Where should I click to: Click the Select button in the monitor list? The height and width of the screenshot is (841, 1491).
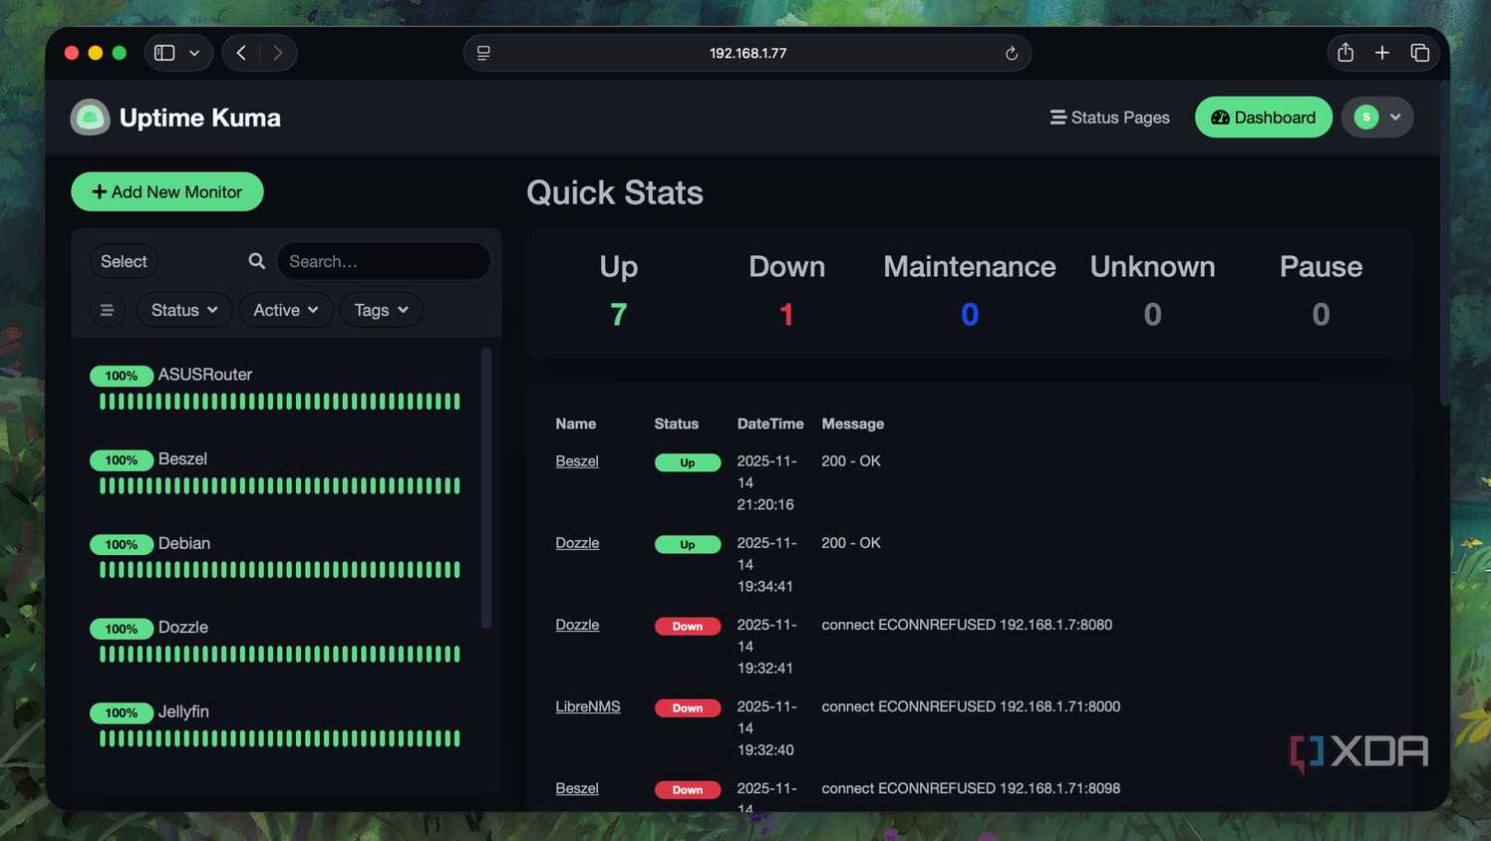click(x=124, y=261)
